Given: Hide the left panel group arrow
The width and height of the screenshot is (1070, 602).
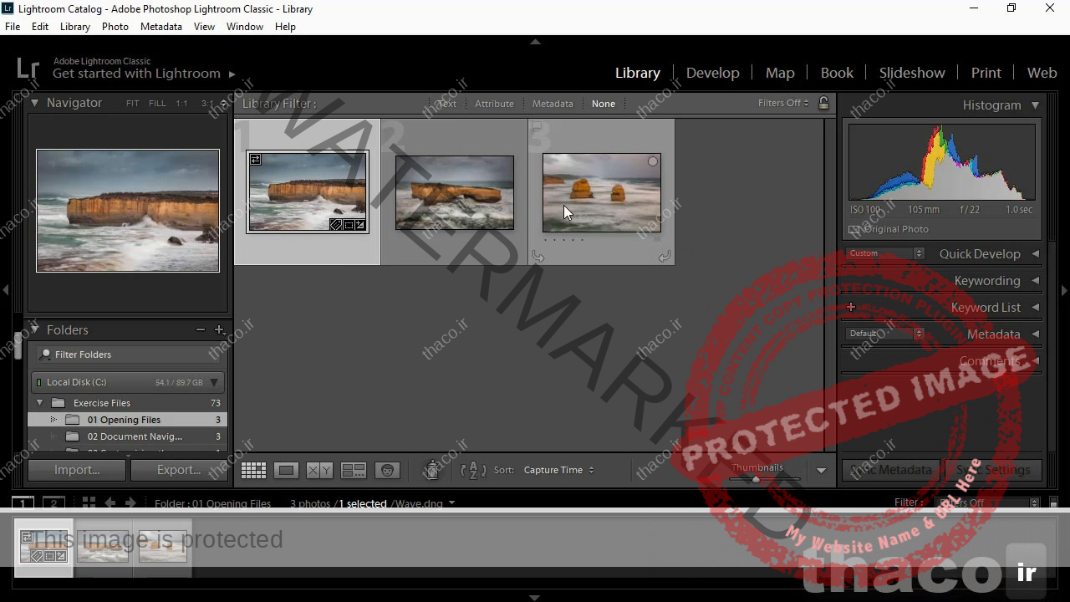Looking at the screenshot, I should tap(5, 290).
